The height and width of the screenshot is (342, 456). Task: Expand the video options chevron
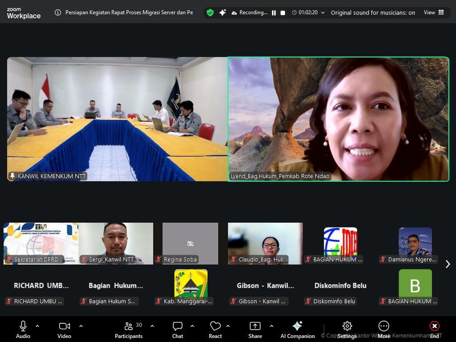point(81,326)
